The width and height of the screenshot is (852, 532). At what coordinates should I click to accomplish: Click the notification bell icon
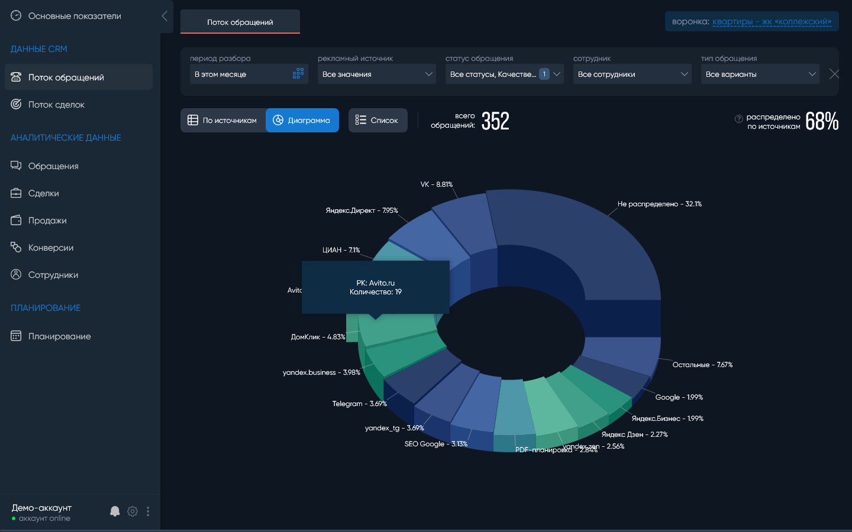(x=115, y=511)
